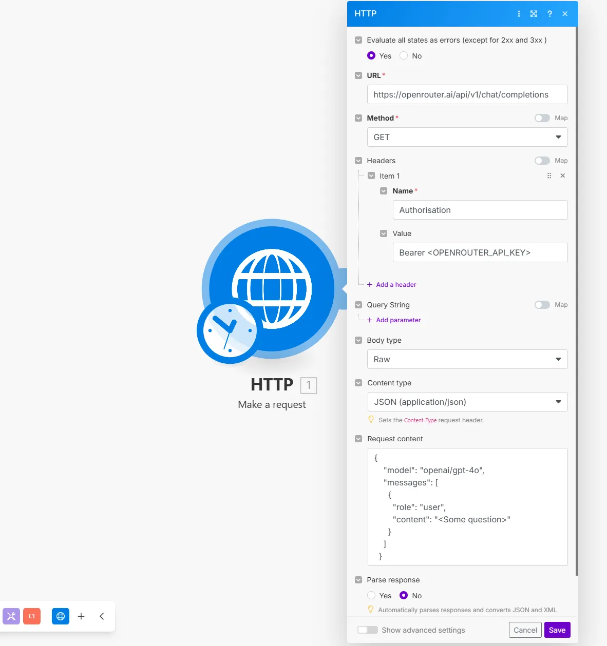Image resolution: width=607 pixels, height=646 pixels.
Task: Open help via the question mark icon
Action: pos(549,14)
